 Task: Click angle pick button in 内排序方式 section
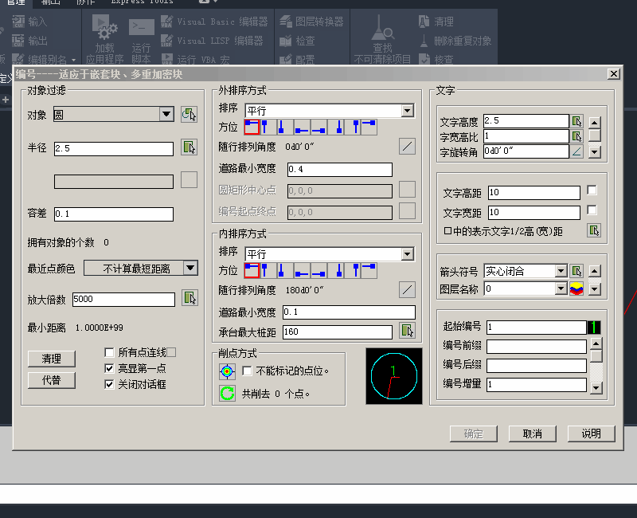coord(407,290)
